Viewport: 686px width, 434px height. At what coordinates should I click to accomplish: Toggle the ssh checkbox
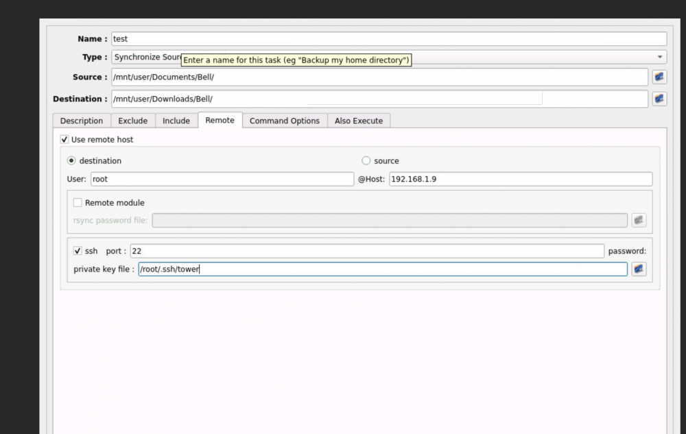click(x=78, y=251)
